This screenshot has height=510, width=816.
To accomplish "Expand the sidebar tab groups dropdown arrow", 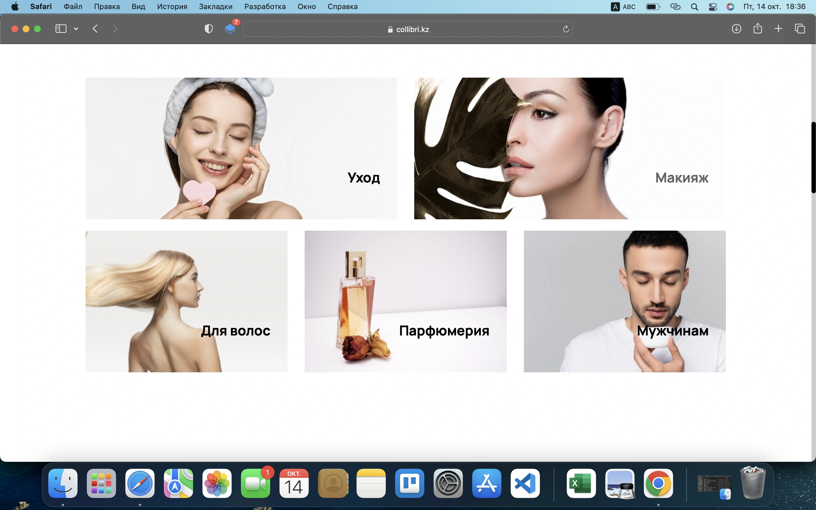I will point(76,29).
